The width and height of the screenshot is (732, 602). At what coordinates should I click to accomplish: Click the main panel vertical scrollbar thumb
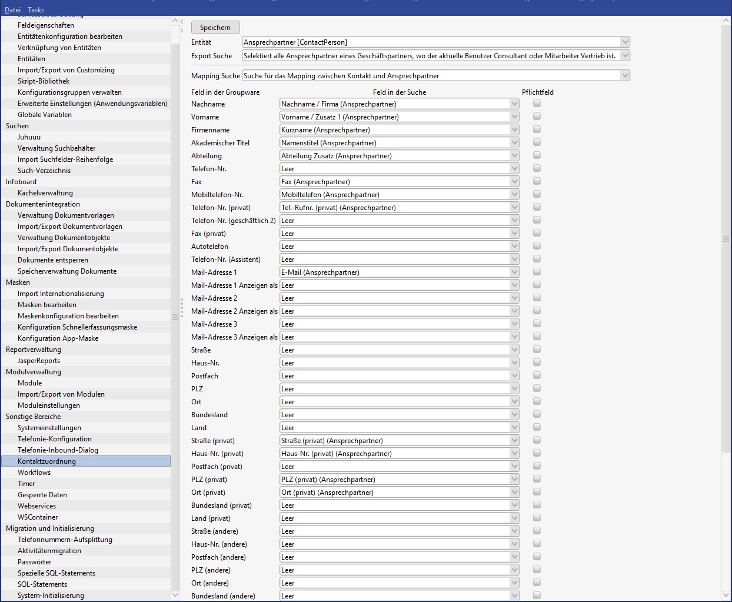click(726, 238)
